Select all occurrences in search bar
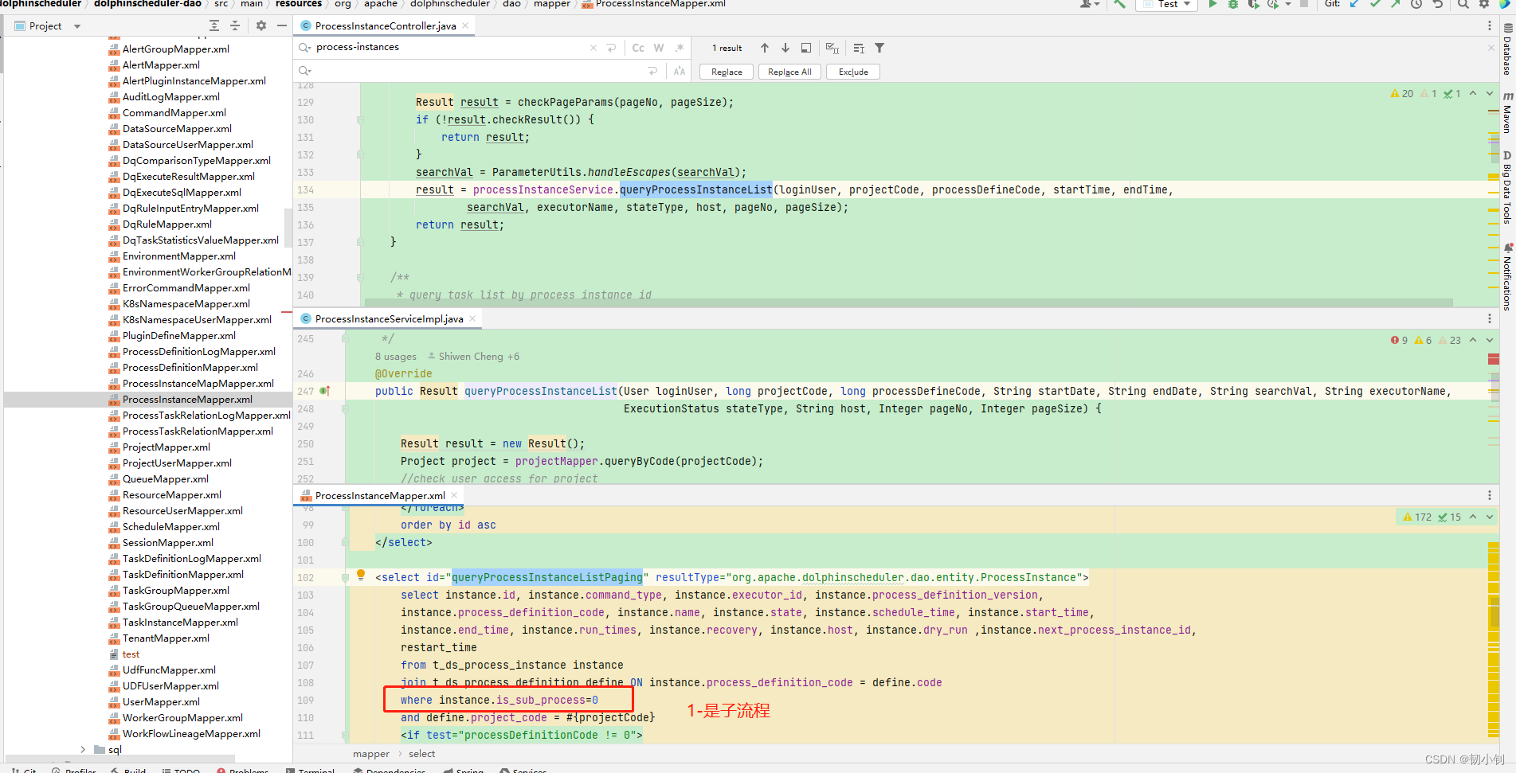 click(x=832, y=48)
